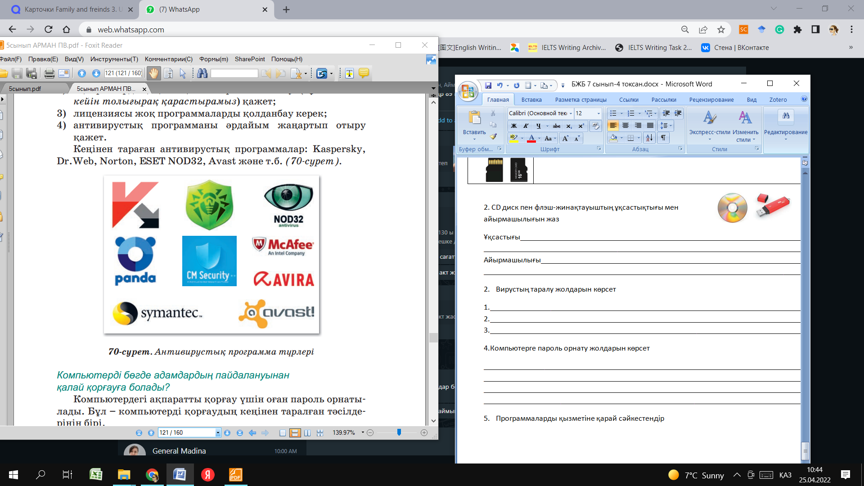This screenshot has height=486, width=864.
Task: Toggle show paragraph marks ¶
Action: click(x=663, y=138)
